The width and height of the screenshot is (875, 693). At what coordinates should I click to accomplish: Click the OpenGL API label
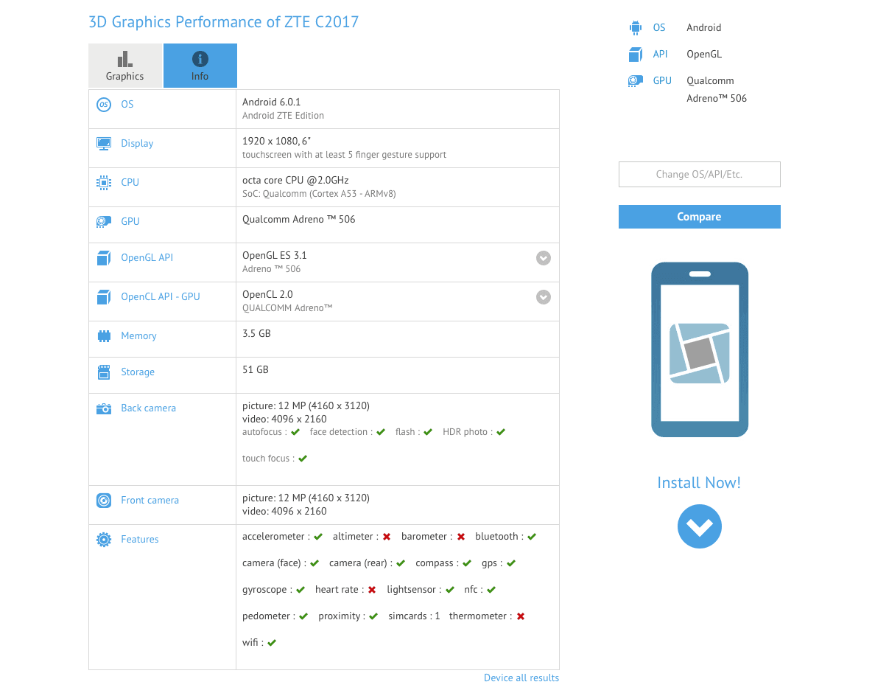147,258
